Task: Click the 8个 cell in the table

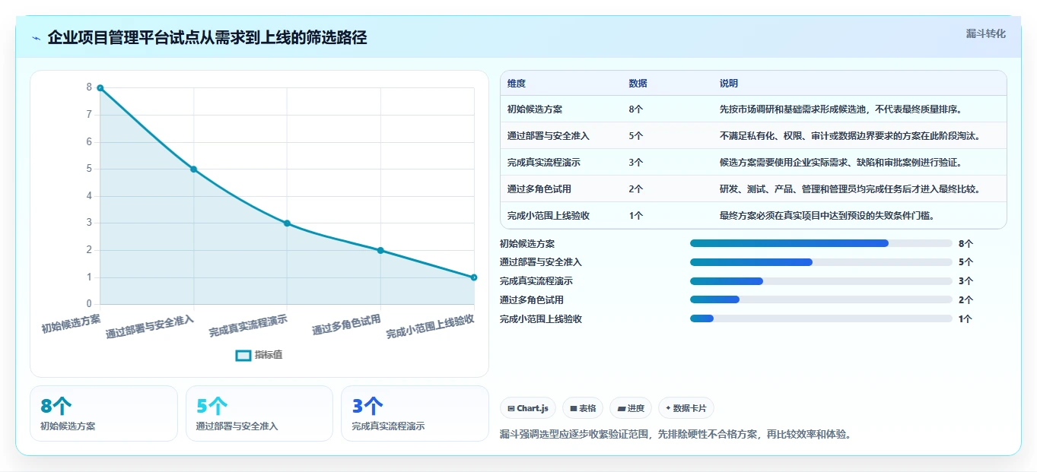Action: pos(636,109)
